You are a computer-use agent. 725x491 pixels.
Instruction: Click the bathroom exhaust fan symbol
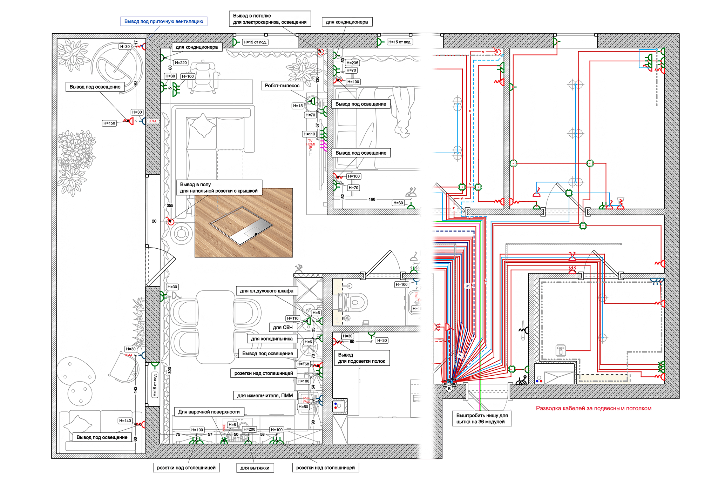[x=347, y=318]
